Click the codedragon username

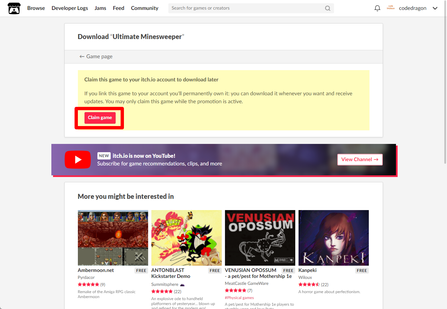[413, 8]
